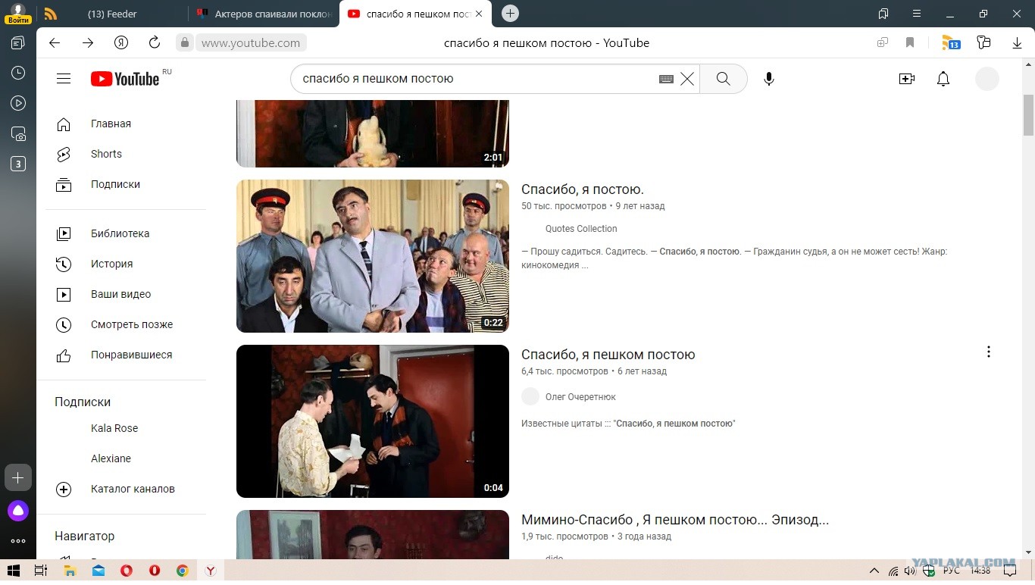This screenshot has width=1035, height=585.
Task: Switch to the '(13) Feeder' tab
Action: click(x=111, y=14)
